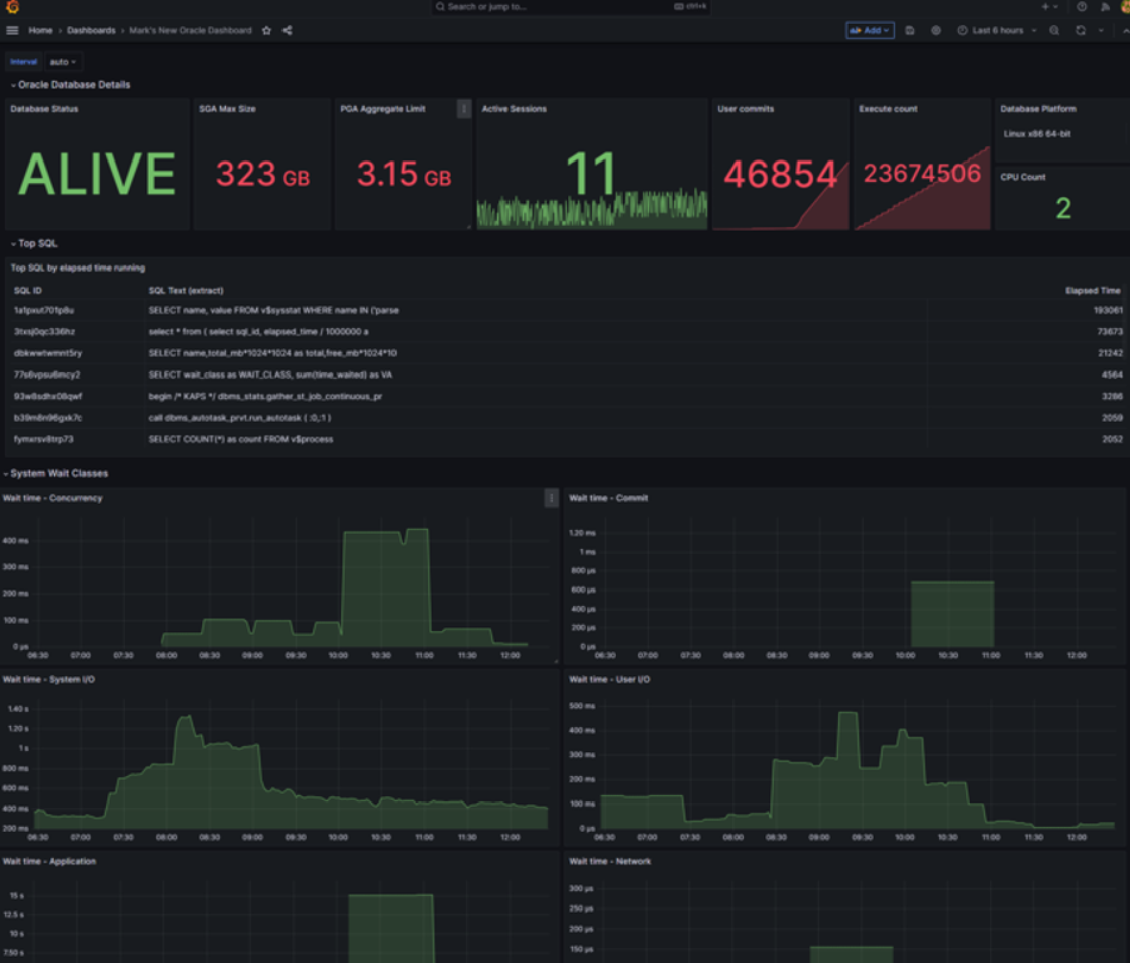Open Wait time Concurrency panel menu dots
Screen dimensions: 1130x963
551,498
